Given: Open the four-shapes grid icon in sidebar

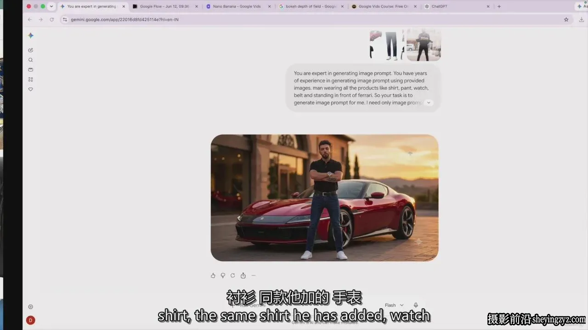Looking at the screenshot, I should coord(31,79).
